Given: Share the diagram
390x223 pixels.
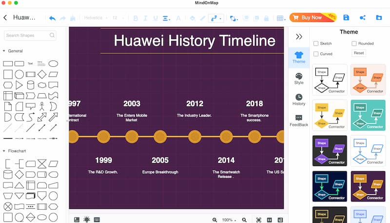Looking at the screenshot, I should (x=362, y=18).
